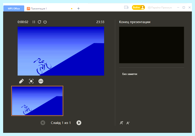
Task: Go to the previous slide
Action: pyautogui.click(x=43, y=123)
